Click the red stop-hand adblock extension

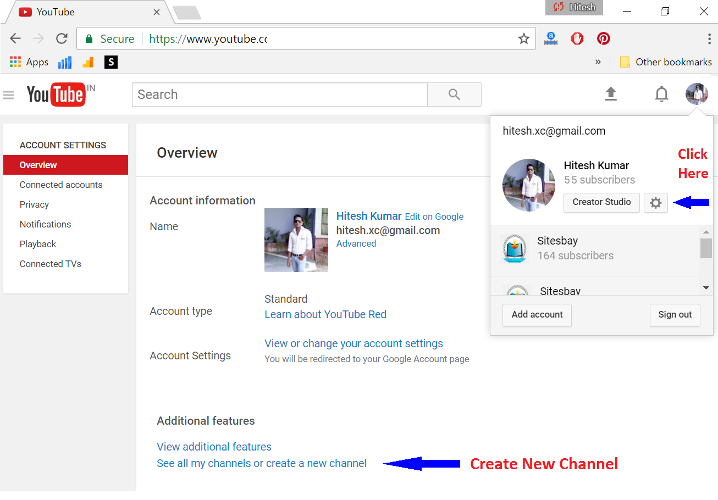(577, 38)
